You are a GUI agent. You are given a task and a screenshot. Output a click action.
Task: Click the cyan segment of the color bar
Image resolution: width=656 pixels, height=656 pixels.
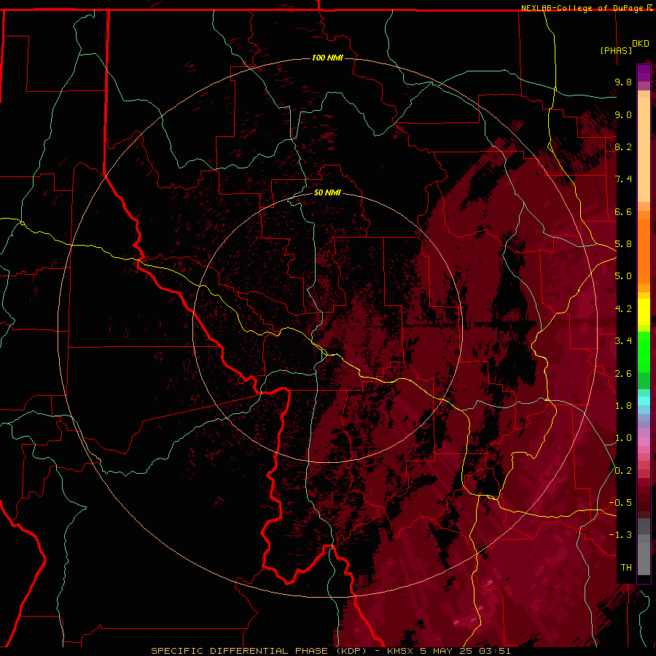tap(644, 401)
